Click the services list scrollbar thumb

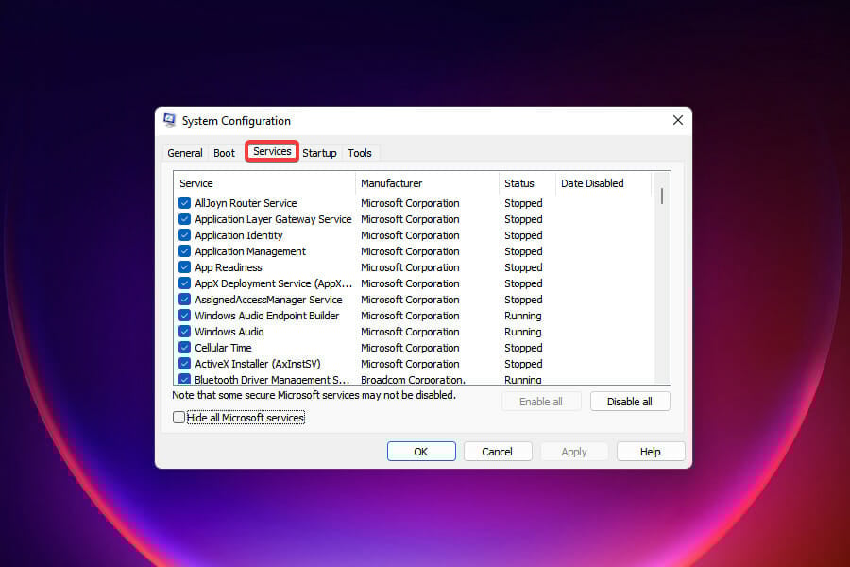pyautogui.click(x=662, y=196)
